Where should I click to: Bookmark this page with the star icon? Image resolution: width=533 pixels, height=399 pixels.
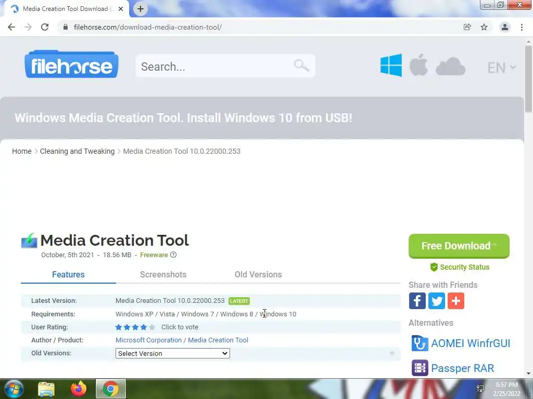[x=484, y=27]
